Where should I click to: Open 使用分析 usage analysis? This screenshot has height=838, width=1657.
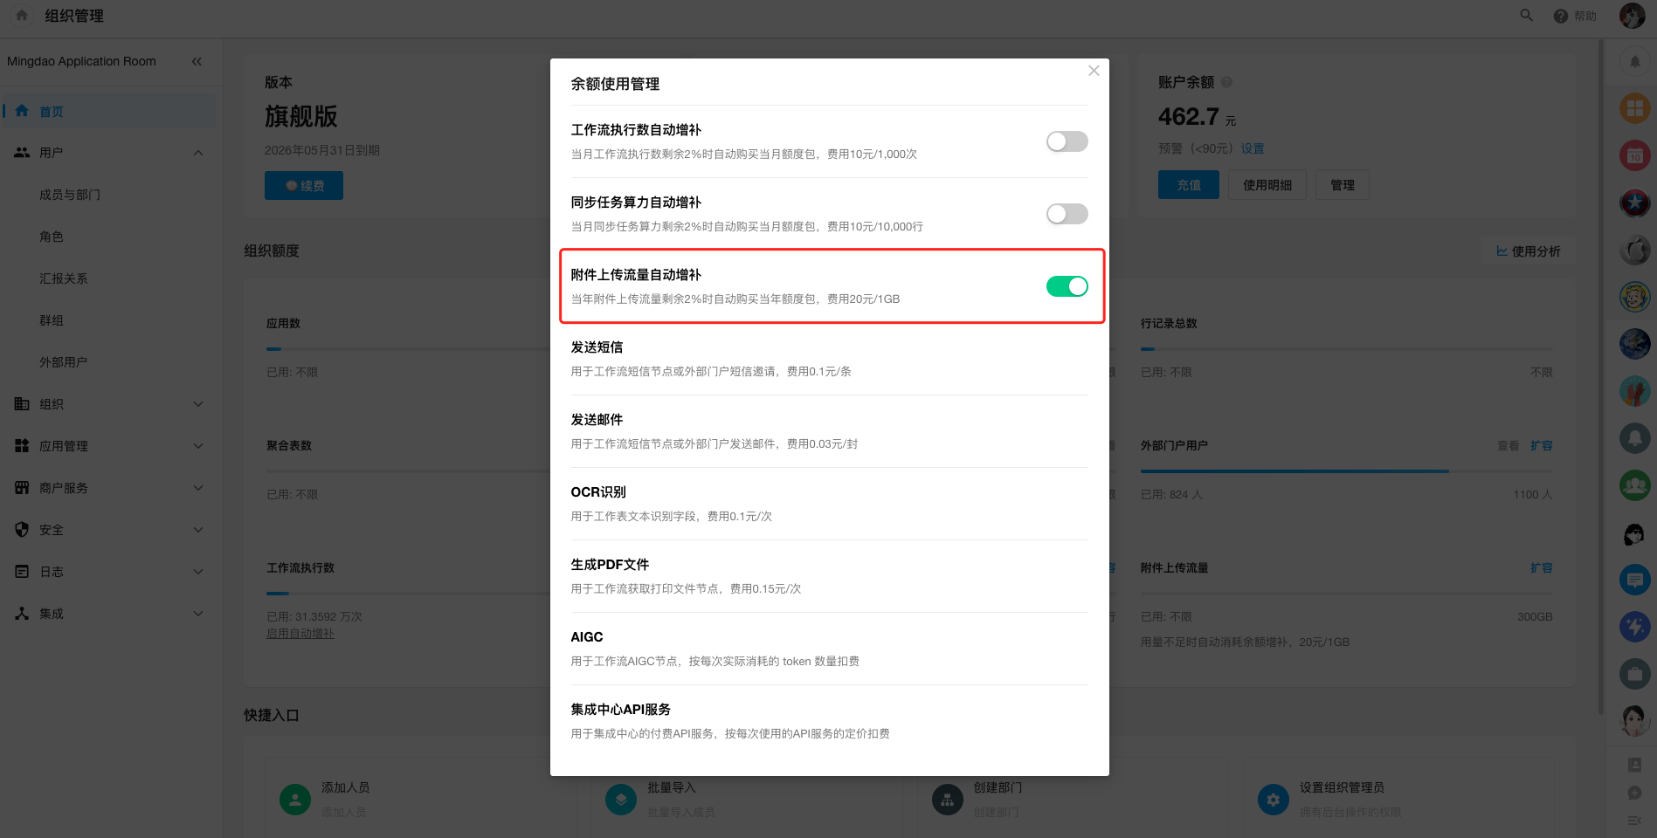tap(1529, 251)
